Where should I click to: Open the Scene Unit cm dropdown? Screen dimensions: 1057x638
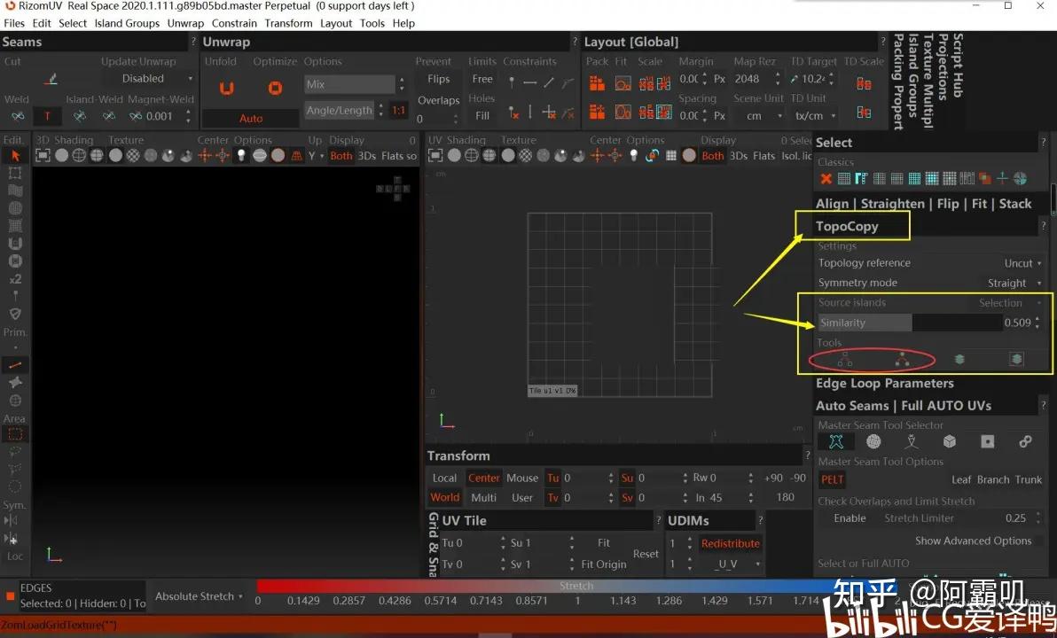(759, 116)
